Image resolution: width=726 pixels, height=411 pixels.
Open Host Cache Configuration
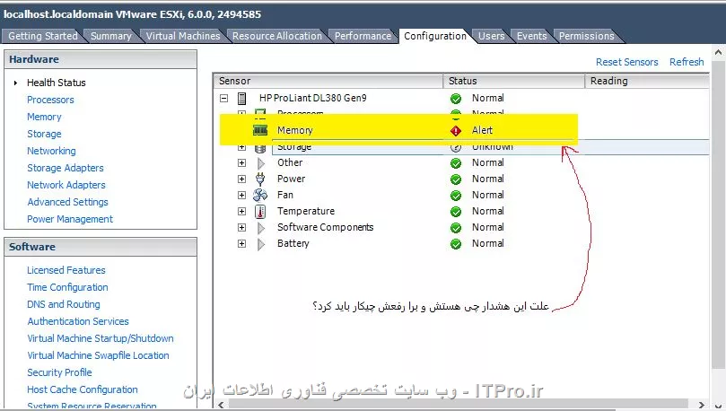tap(82, 389)
